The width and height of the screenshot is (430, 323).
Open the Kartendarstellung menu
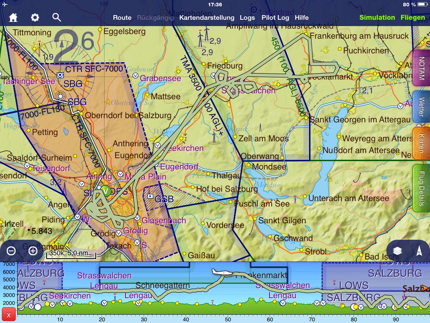point(207,18)
